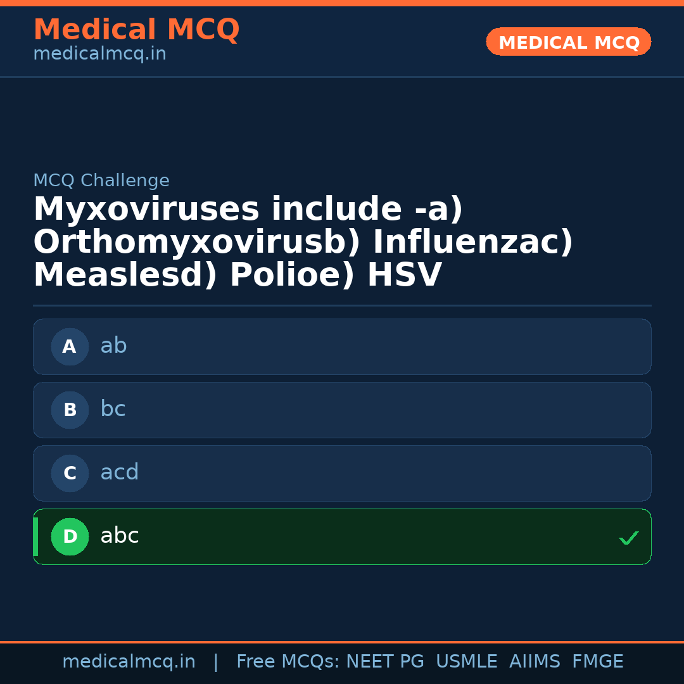Click the orange MEDICAL MCQ badge
This screenshot has width=684, height=684.
[568, 42]
